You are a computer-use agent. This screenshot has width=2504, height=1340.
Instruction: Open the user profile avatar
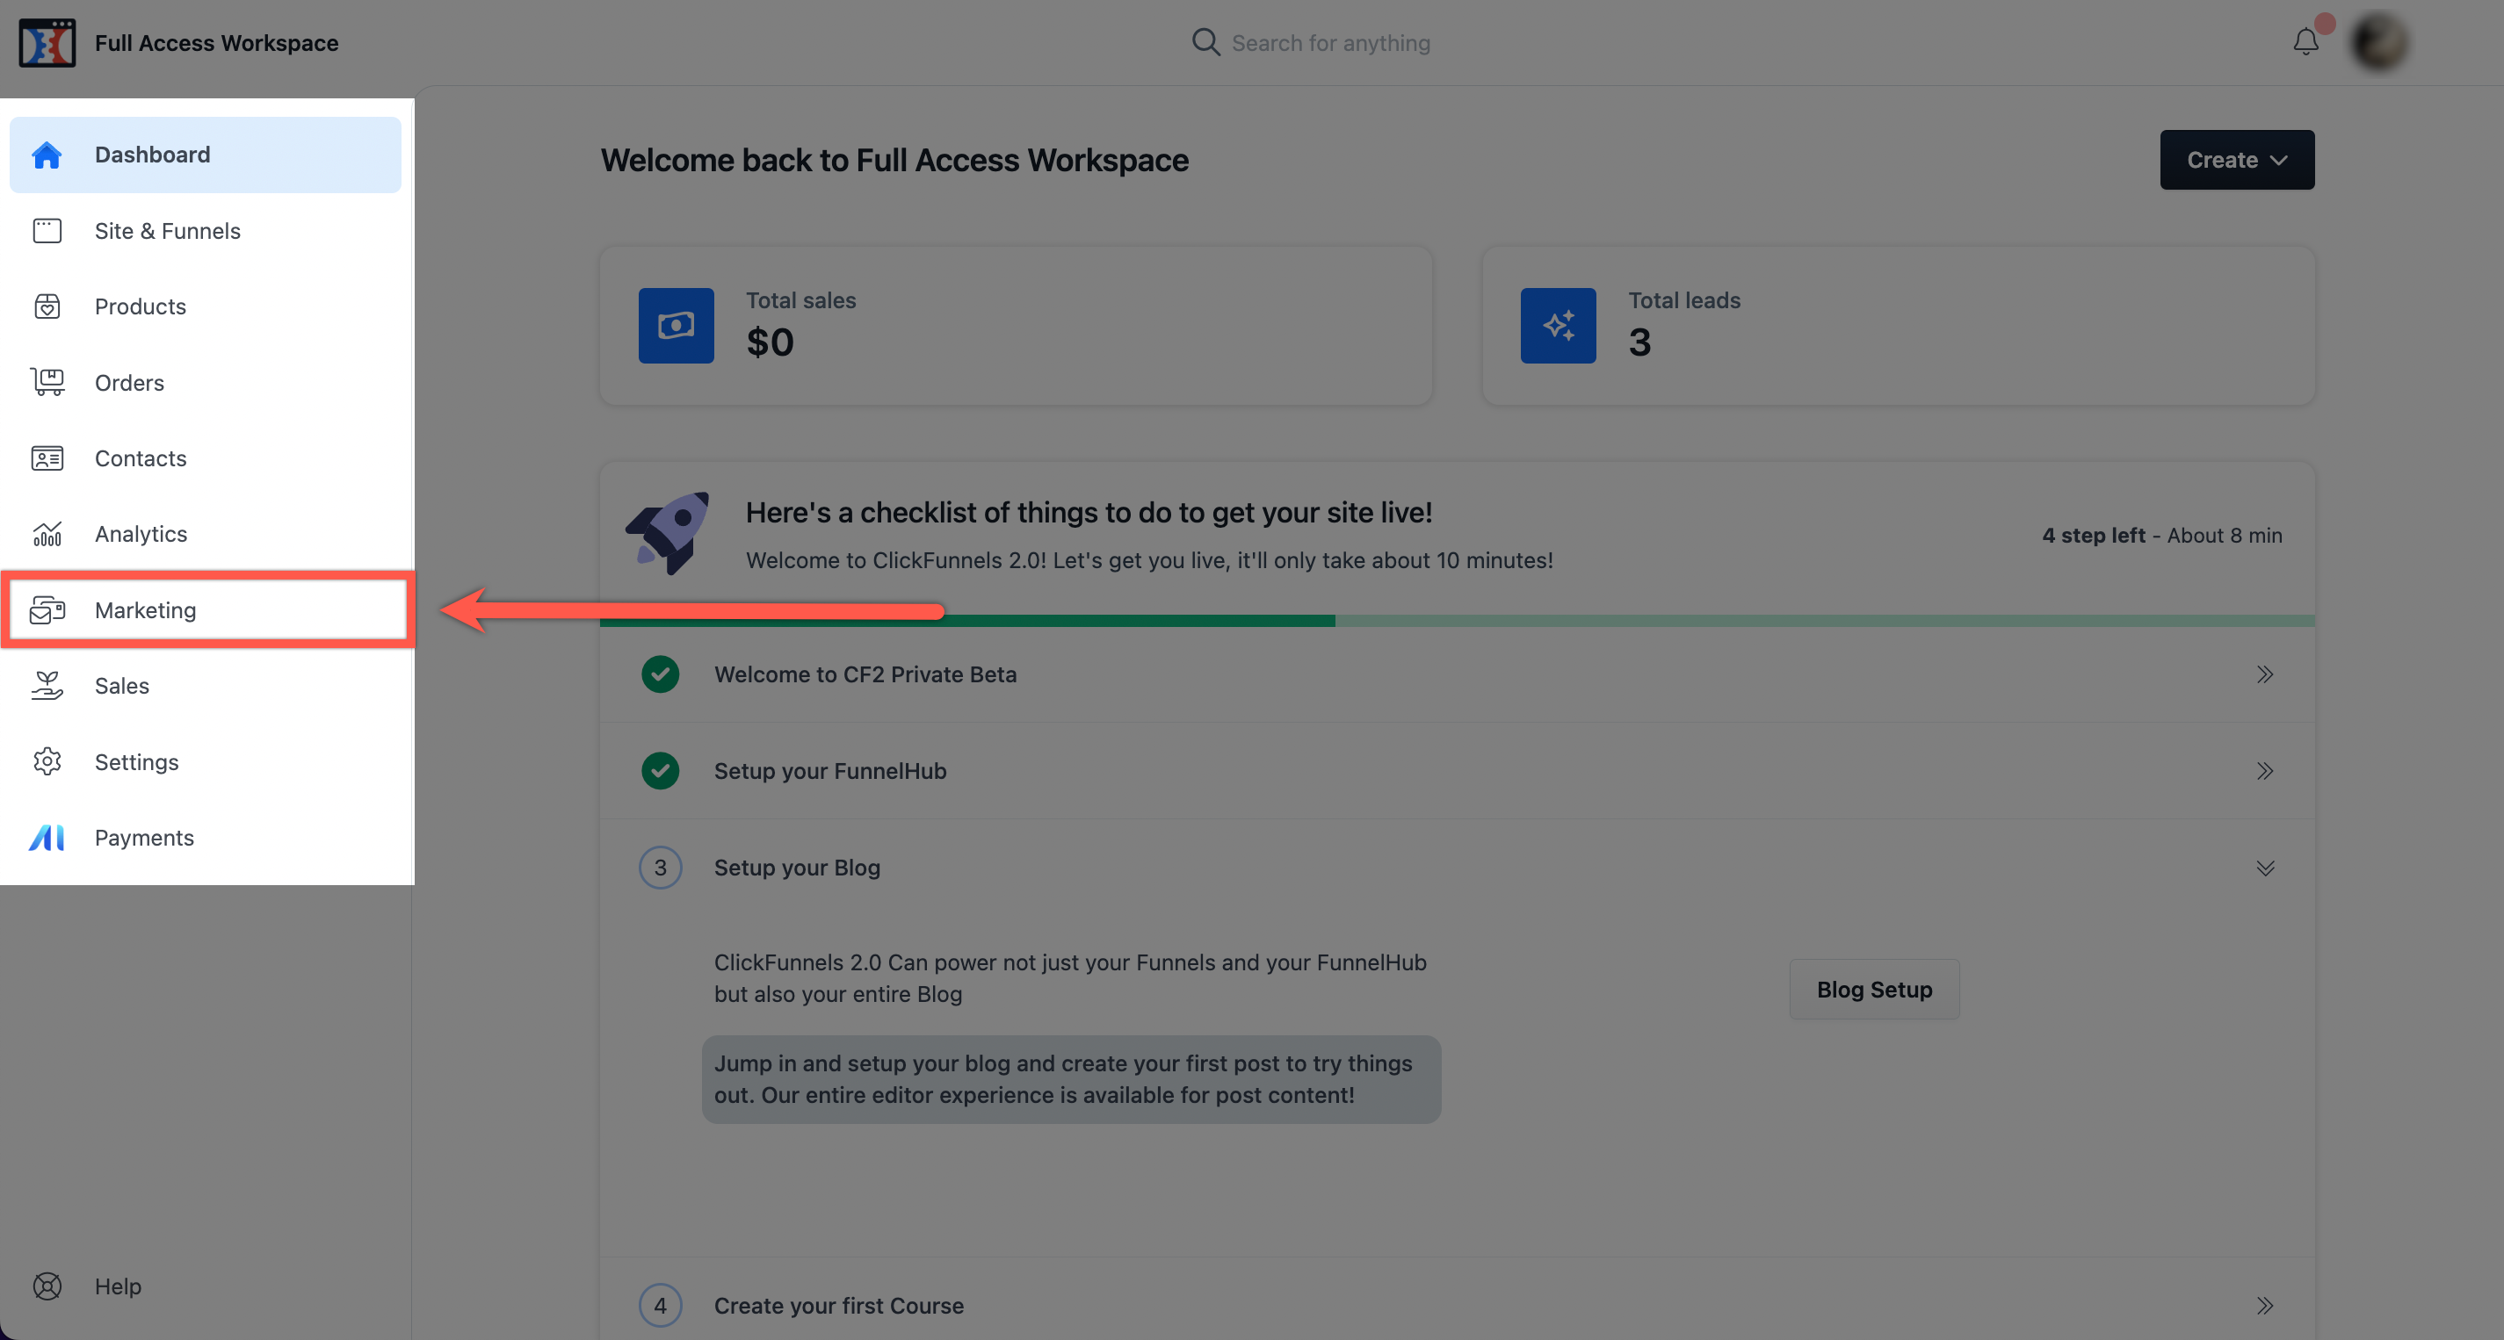pyautogui.click(x=2378, y=43)
